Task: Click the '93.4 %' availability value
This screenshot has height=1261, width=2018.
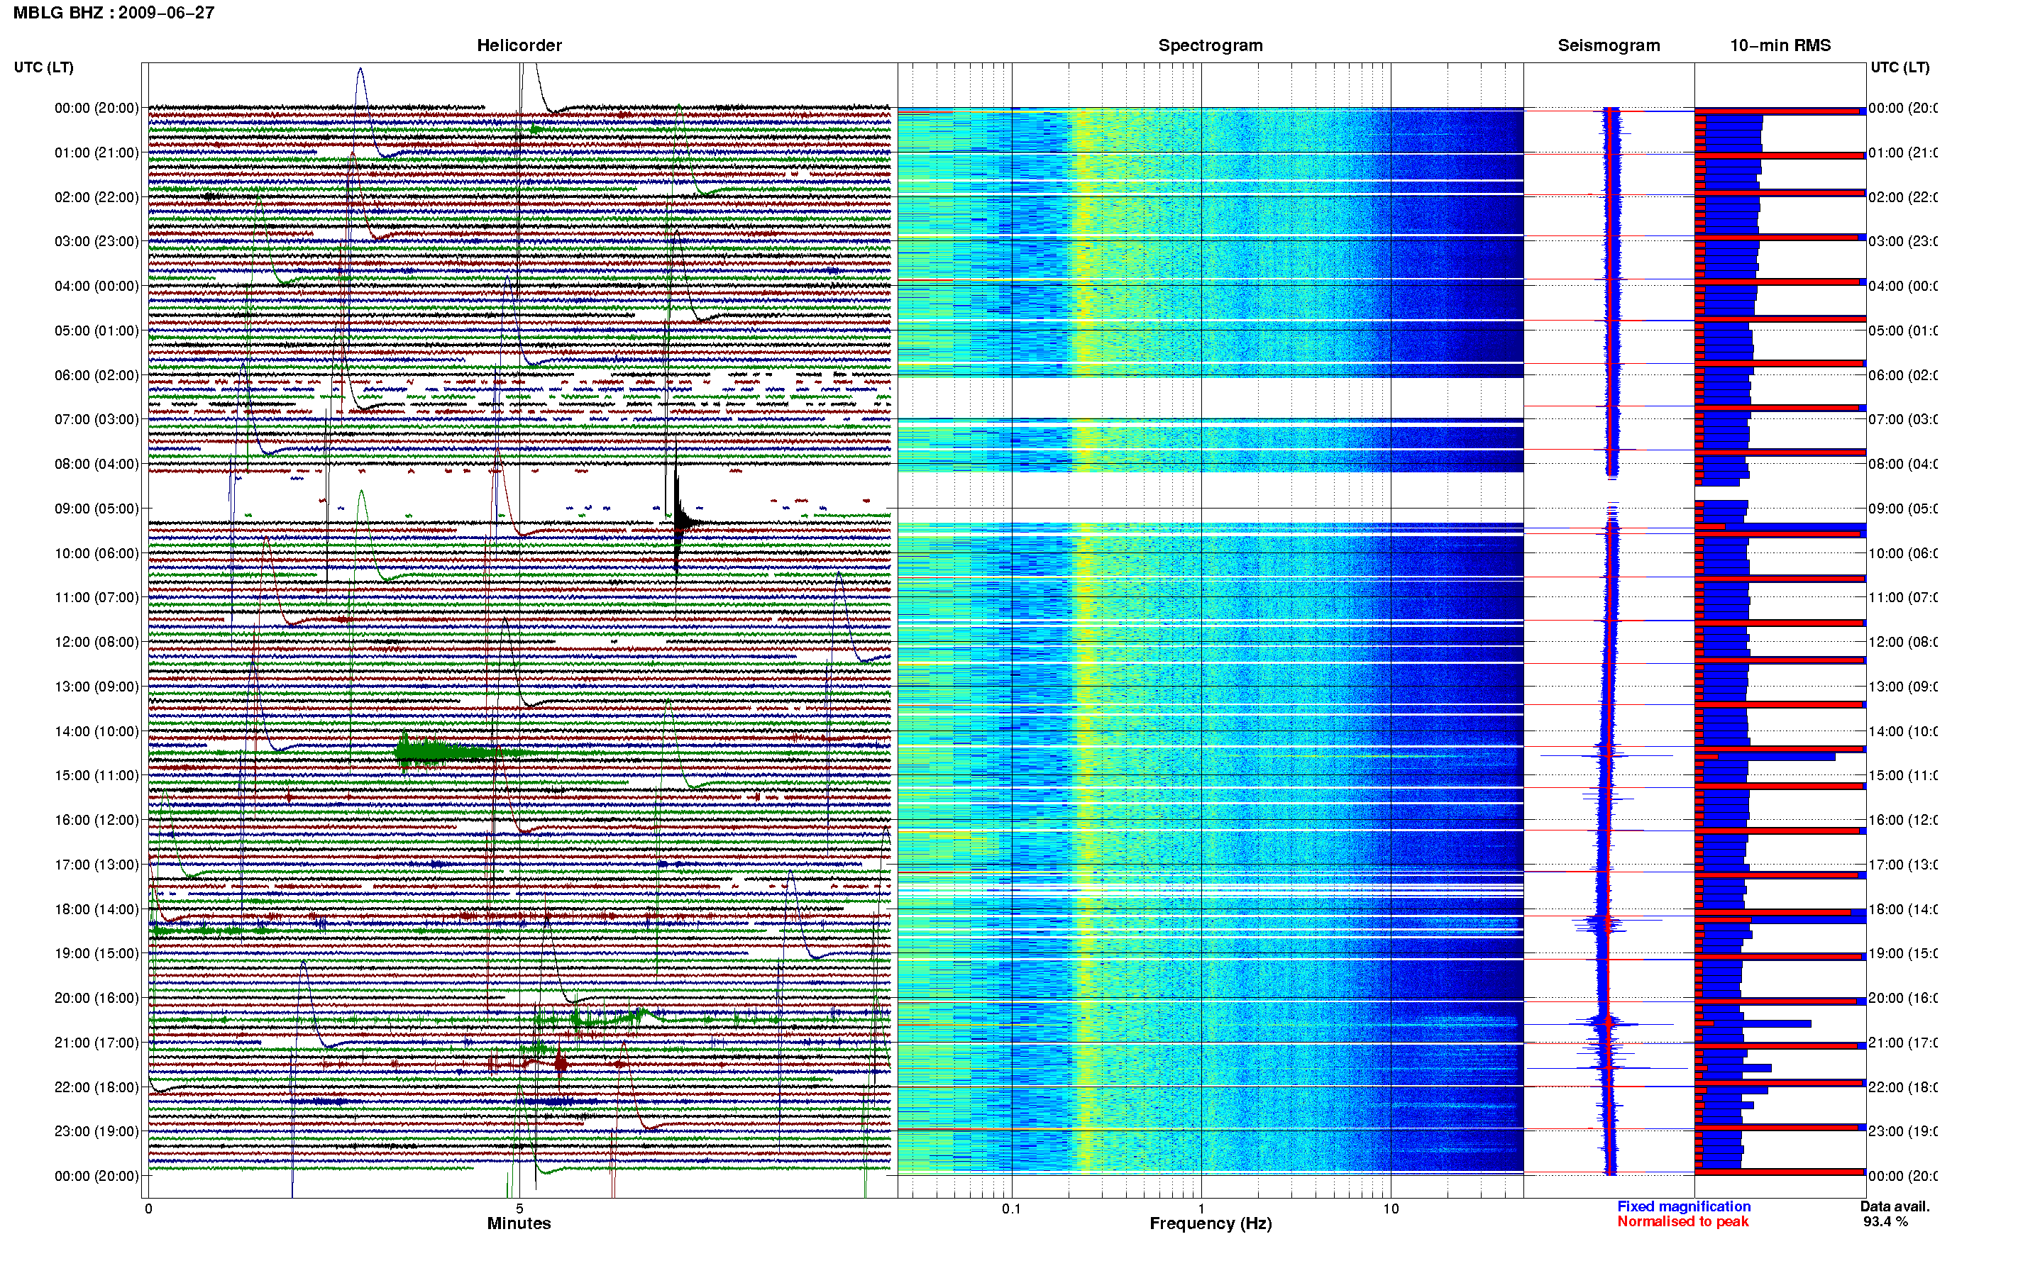Action: pyautogui.click(x=1885, y=1222)
